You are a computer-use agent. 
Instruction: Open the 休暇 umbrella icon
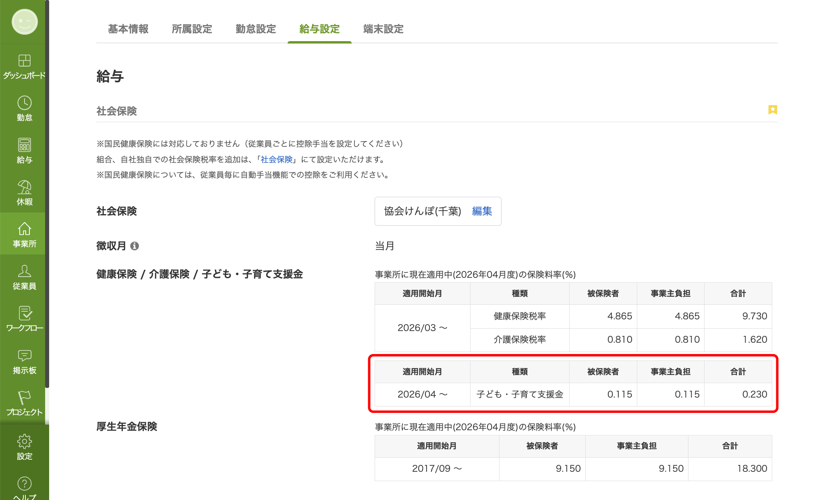[24, 187]
